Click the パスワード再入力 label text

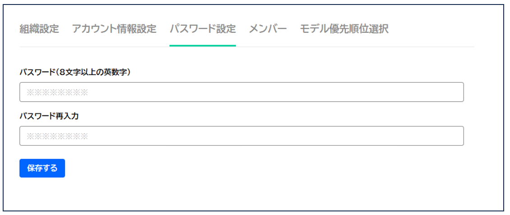[49, 116]
